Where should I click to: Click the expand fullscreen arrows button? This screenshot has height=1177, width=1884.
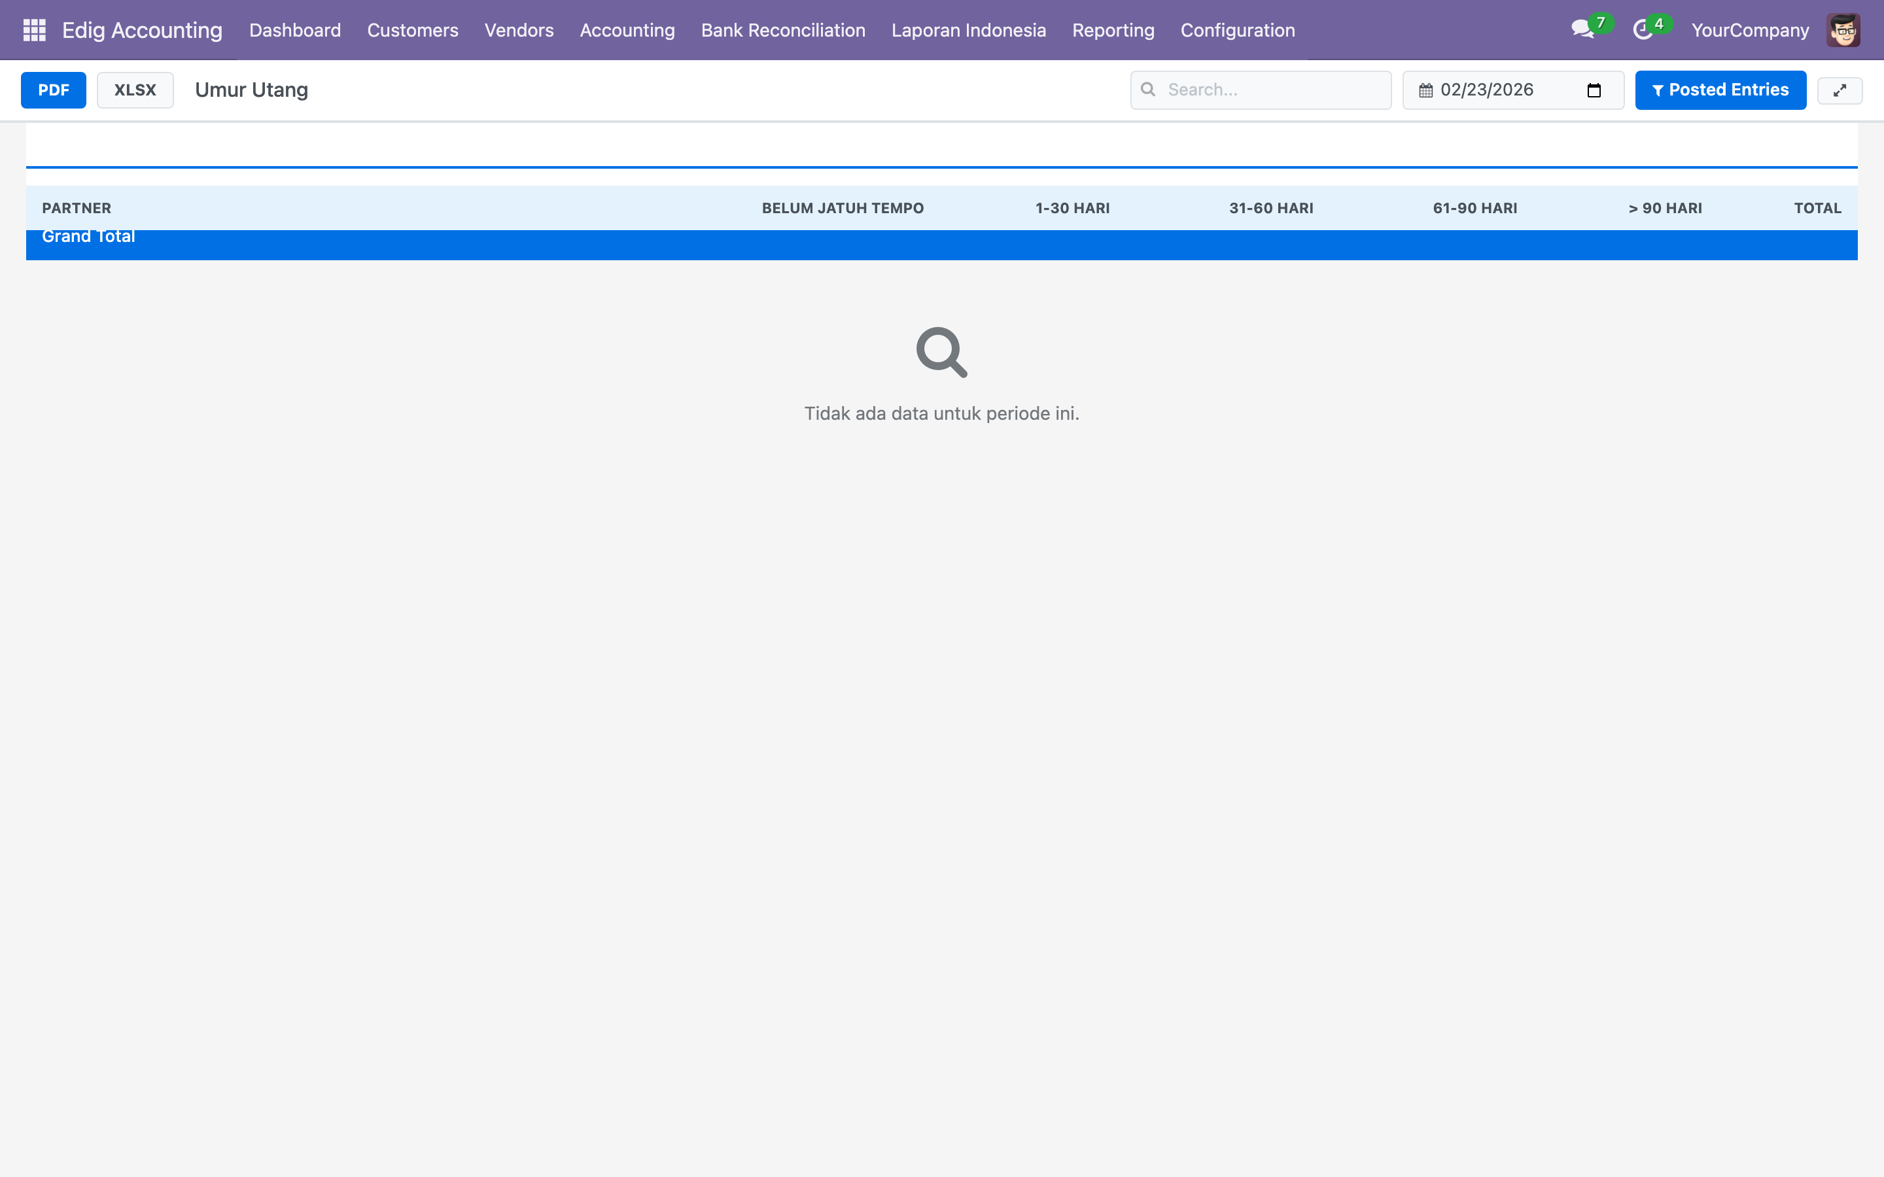1840,90
